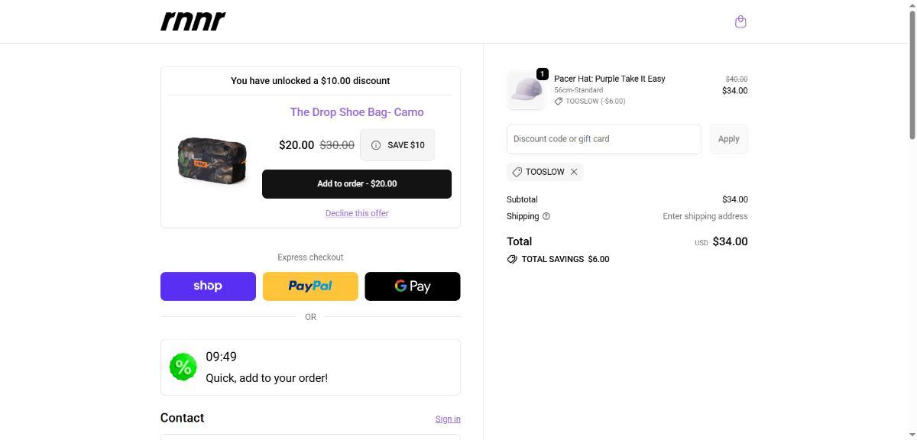
Task: Click the SAVE $10 info icon
Action: point(376,145)
